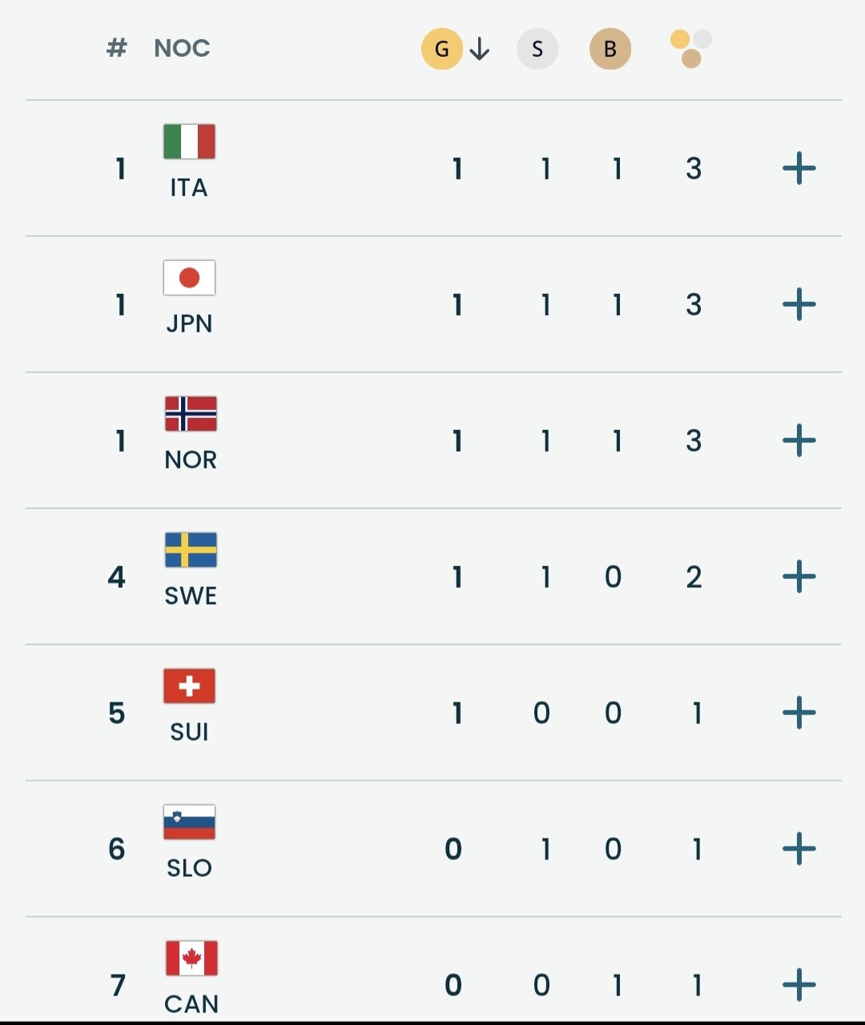This screenshot has width=865, height=1025.
Task: Expand the SUI medal details
Action: [799, 713]
